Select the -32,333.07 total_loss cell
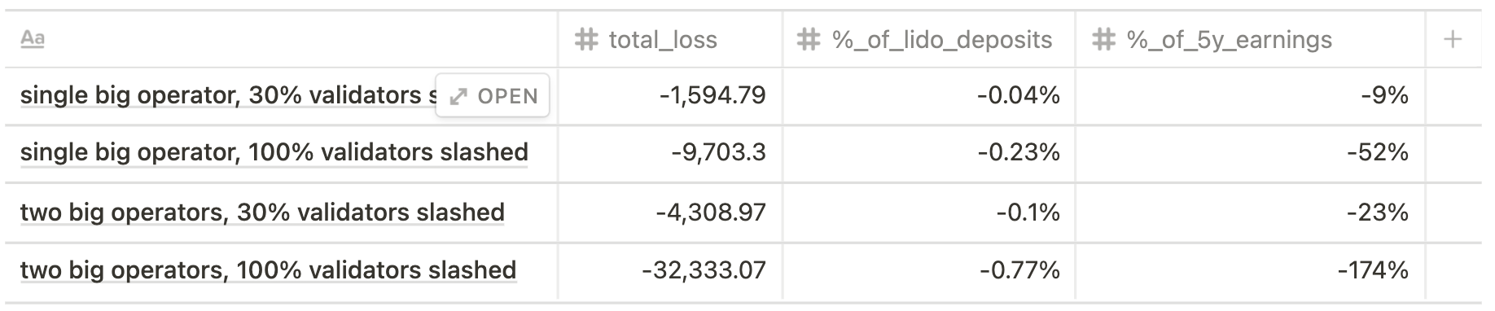The image size is (1495, 311). click(669, 270)
